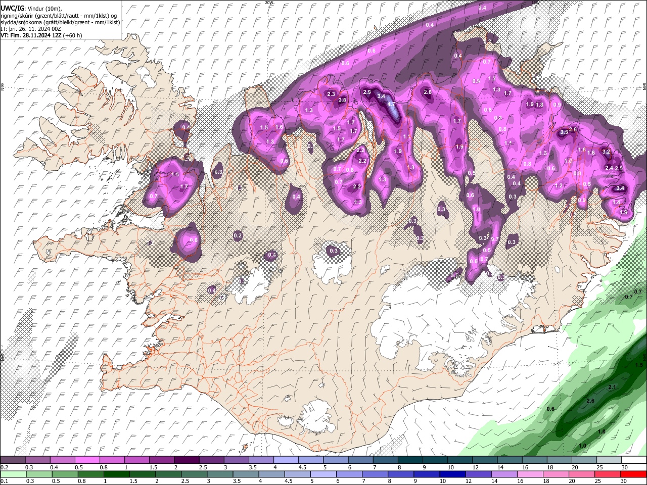Click the green 2.1 rain value offshore
This screenshot has width=647, height=485.
pyautogui.click(x=613, y=387)
